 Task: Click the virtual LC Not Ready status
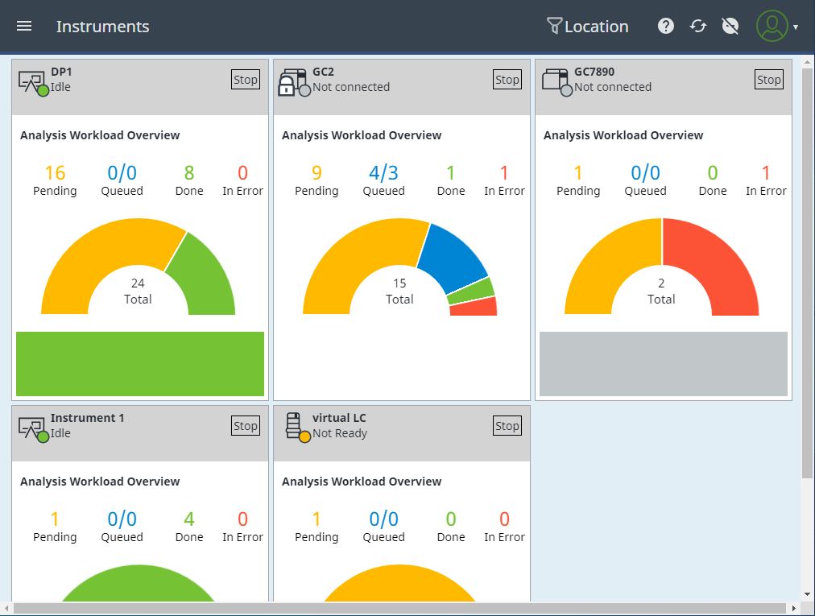(x=340, y=433)
